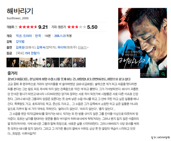Click the release date 2006.11.23 link
This screenshot has height=141, width=171.
pyautogui.click(x=60, y=36)
